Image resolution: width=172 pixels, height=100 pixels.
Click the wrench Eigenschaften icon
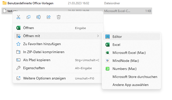[18, 68]
